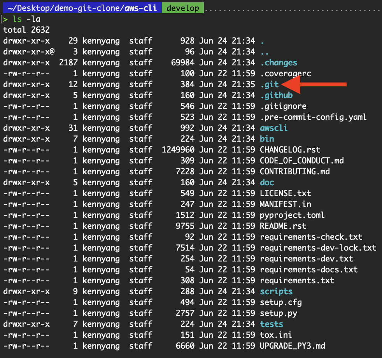This screenshot has height=358, width=382.
Task: Click the develop branch label in the prompt
Action: [x=183, y=8]
